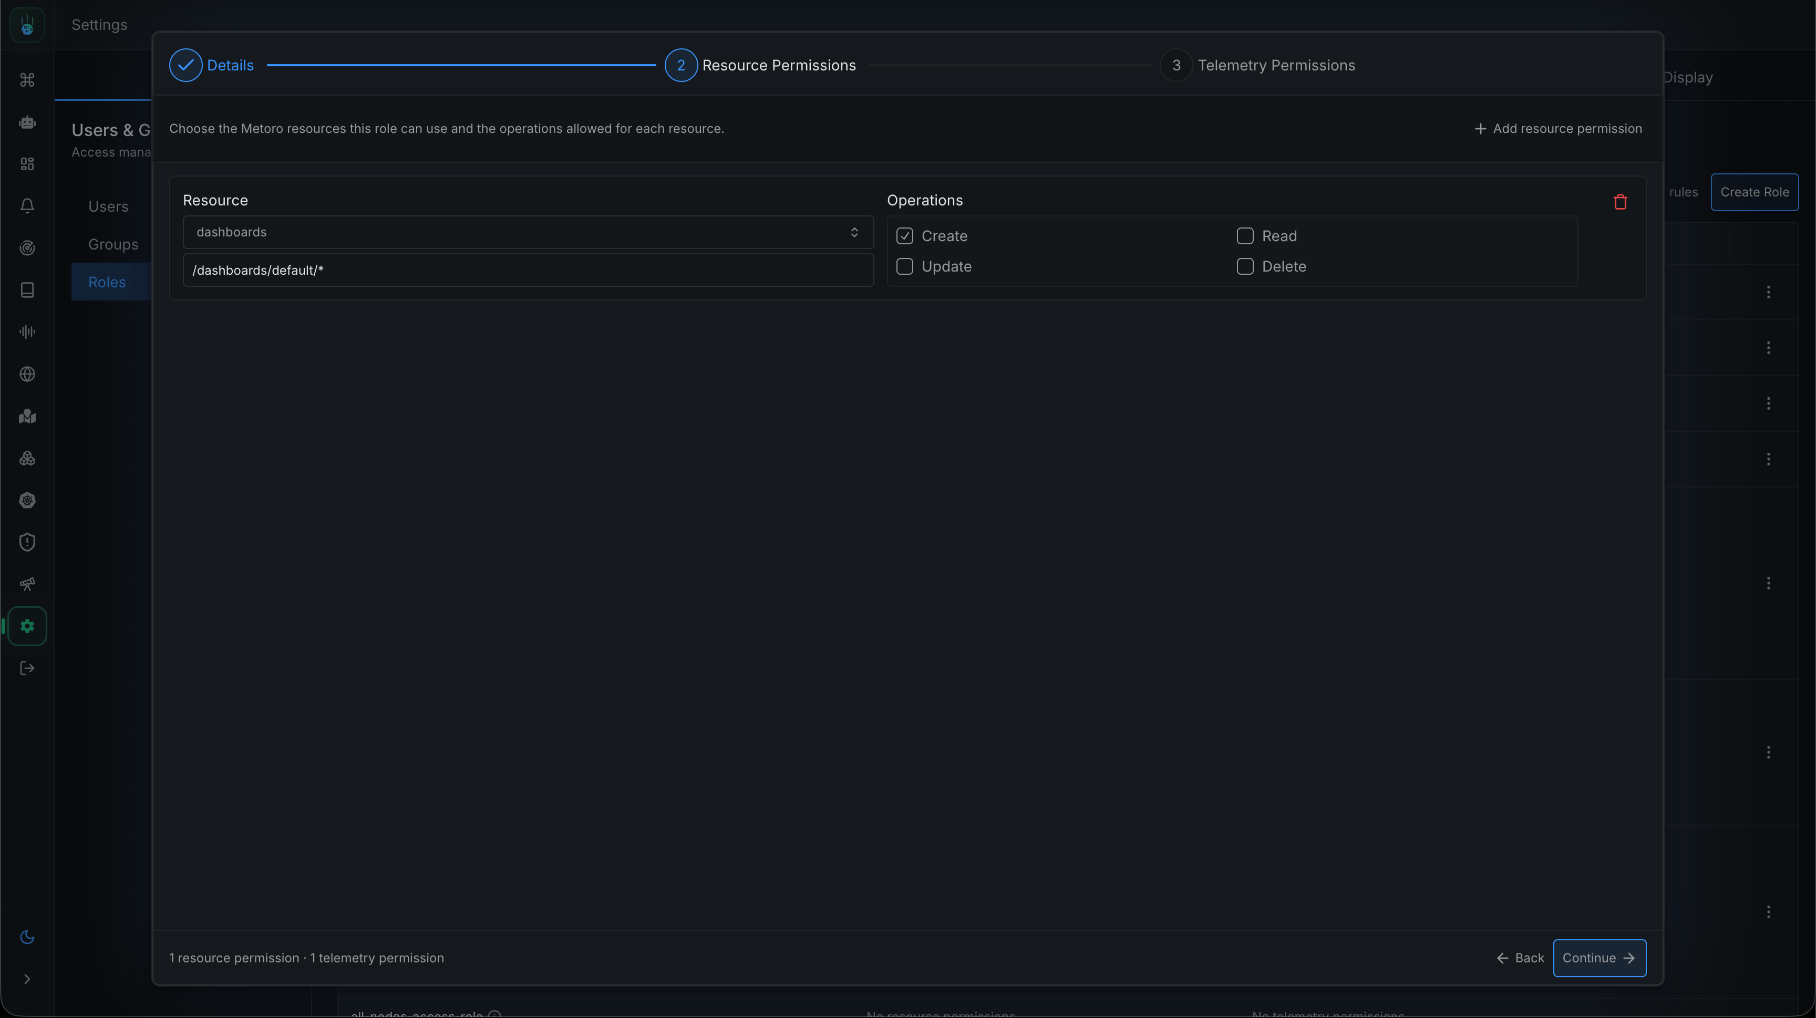
Task: Select Resource Permissions step label
Action: tap(779, 66)
